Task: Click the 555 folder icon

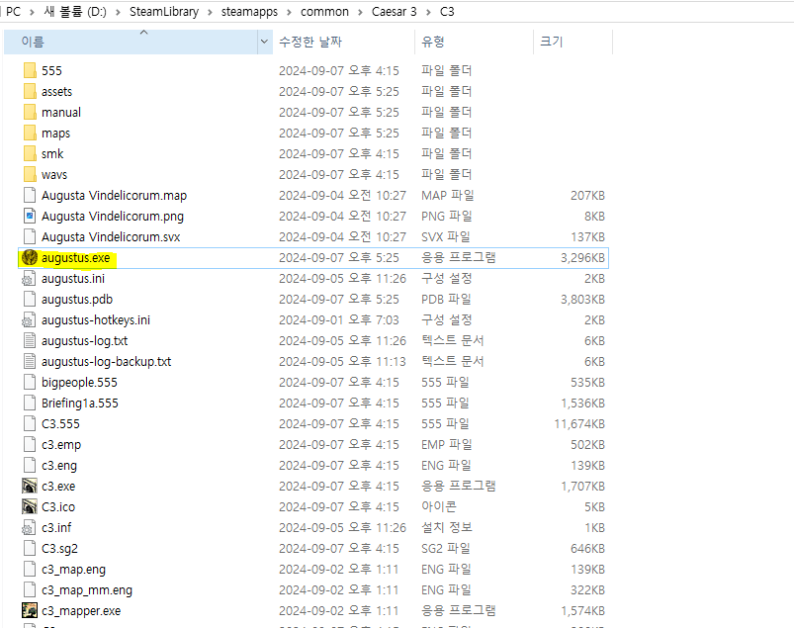Action: (x=30, y=70)
